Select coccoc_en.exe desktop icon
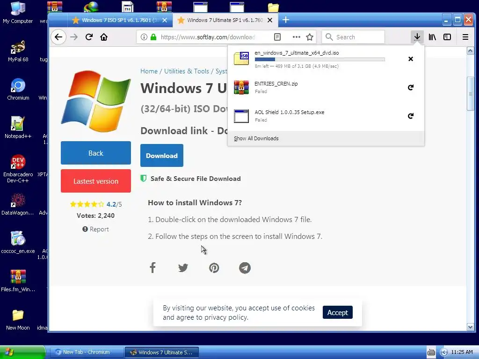This screenshot has width=479, height=359. (x=18, y=243)
